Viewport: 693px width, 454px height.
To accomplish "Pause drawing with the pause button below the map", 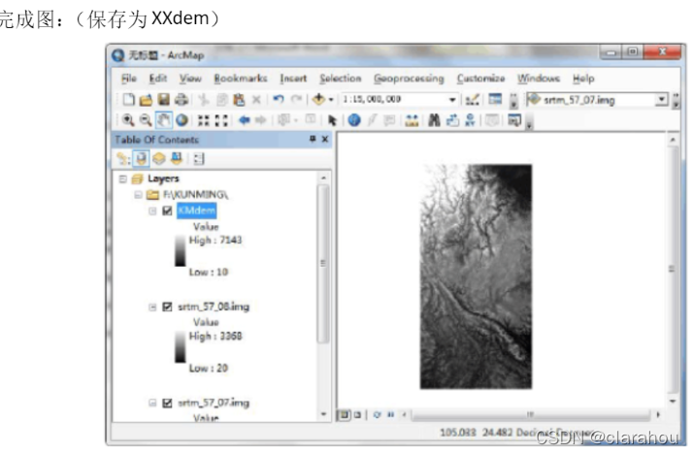I will (391, 414).
